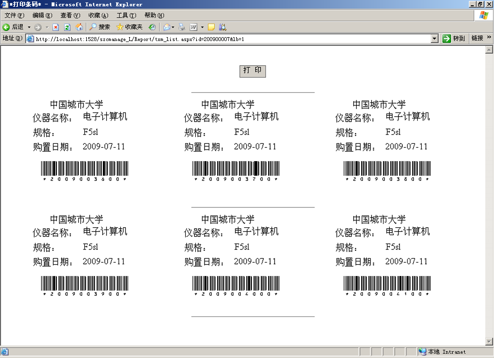Select the barcode numbered 2009003700
Screen dimensions: 494x358
pyautogui.click(x=235, y=171)
